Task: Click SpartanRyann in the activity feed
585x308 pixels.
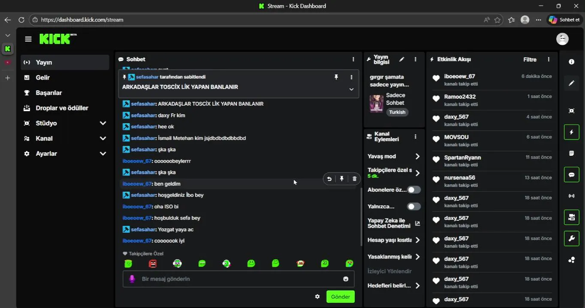Action: [462, 157]
